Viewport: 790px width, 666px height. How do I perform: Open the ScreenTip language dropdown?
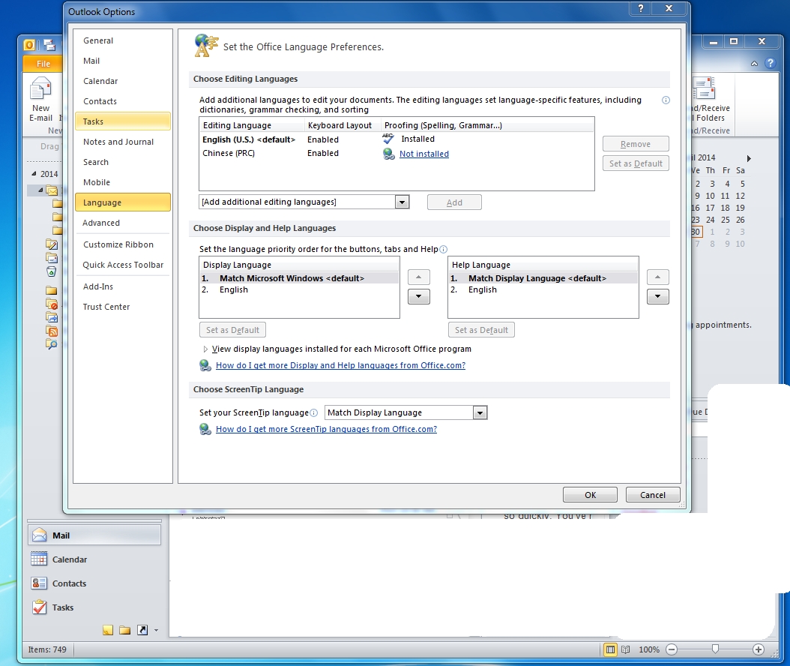pos(480,413)
